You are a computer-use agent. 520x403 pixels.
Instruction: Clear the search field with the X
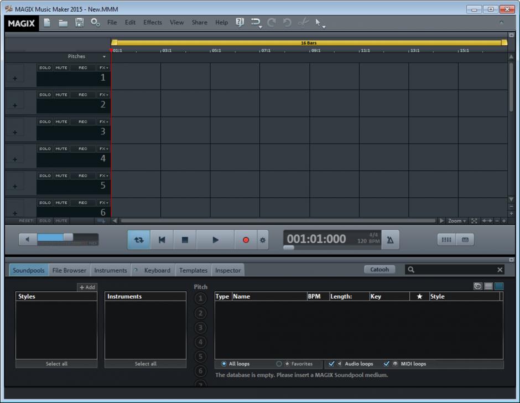[500, 270]
